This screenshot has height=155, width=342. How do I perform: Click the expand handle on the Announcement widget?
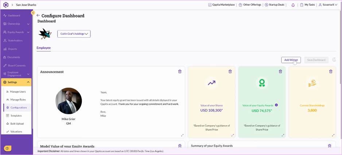pos(182,135)
